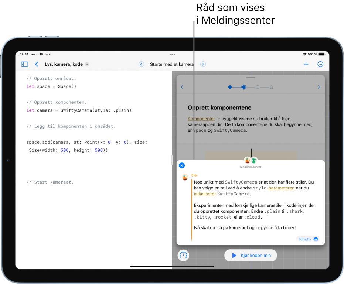Screen dimensions: 344x284
Task: Tap the 09:41 clock in status bar
Action: pos(24,54)
